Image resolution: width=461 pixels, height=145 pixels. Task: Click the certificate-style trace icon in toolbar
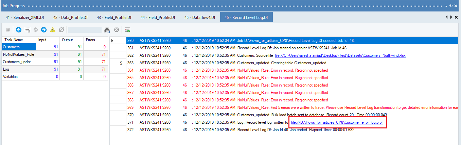[x=28, y=30]
